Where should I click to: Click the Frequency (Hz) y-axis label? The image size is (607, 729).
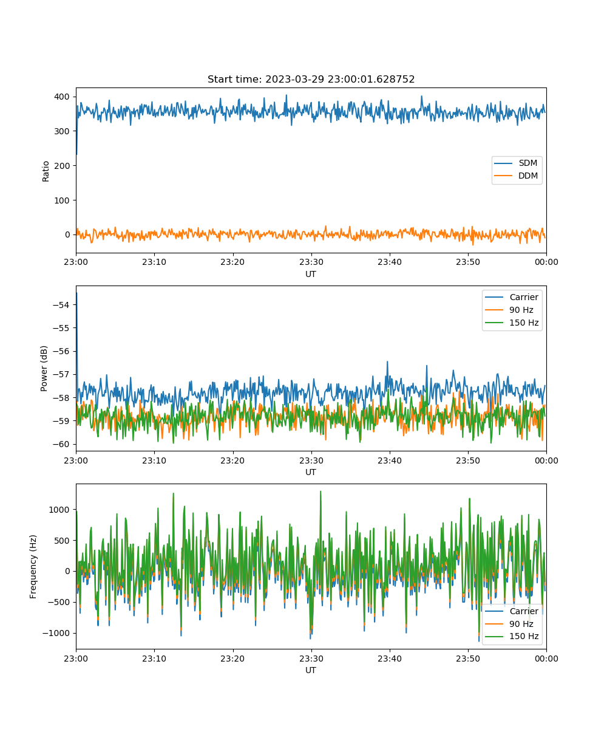[33, 567]
